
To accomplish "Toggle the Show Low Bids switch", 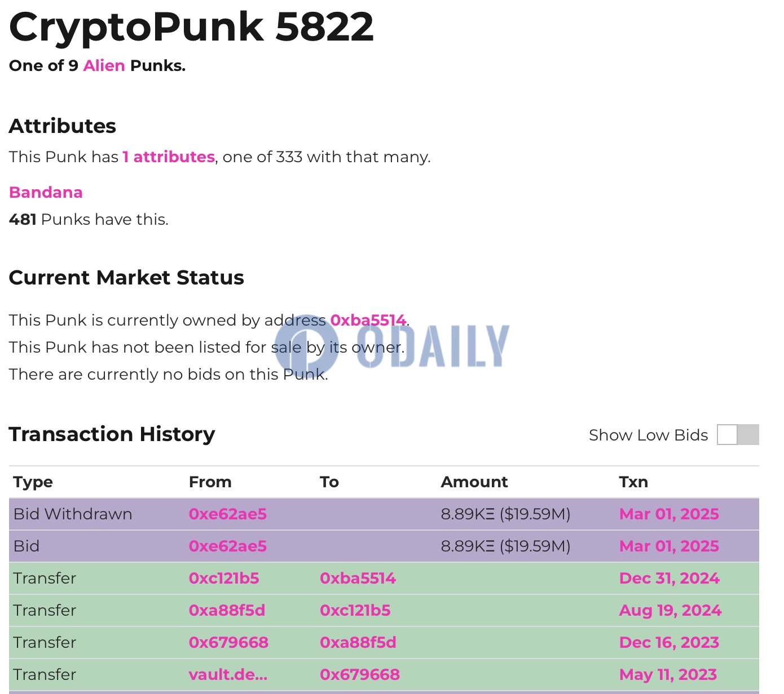I will point(737,435).
